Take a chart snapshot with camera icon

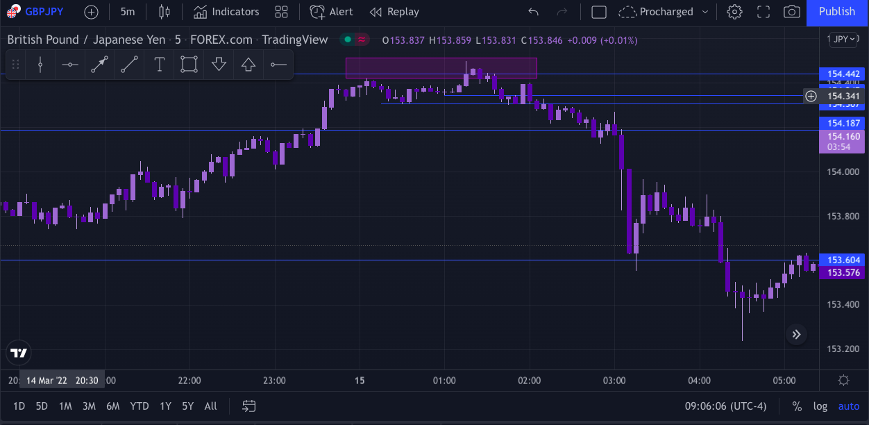tap(791, 12)
